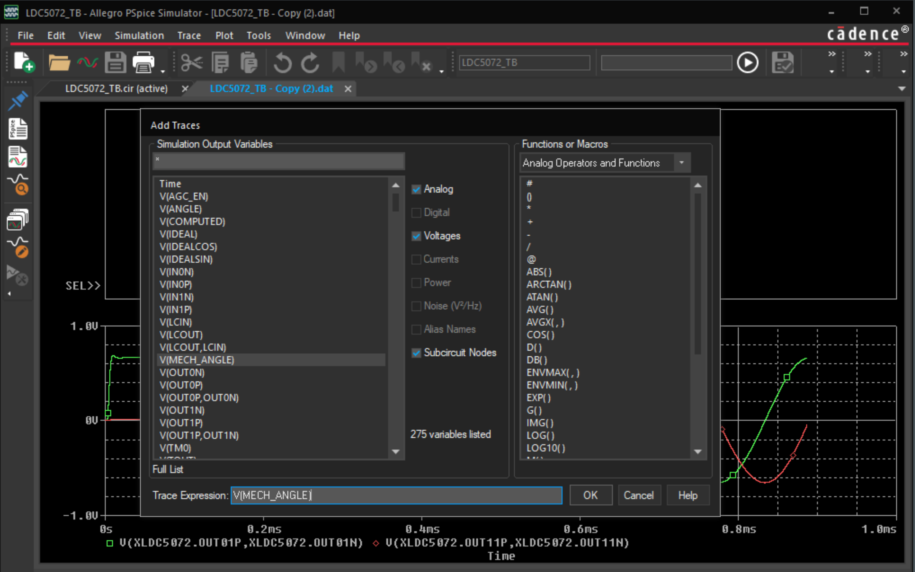915x572 pixels.
Task: Uncheck the Subcircuit Nodes option
Action: [416, 352]
